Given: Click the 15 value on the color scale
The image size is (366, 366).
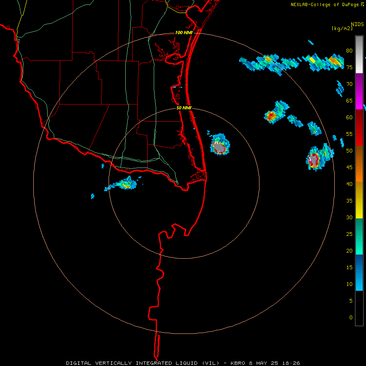Looking at the screenshot, I should click(x=349, y=268).
